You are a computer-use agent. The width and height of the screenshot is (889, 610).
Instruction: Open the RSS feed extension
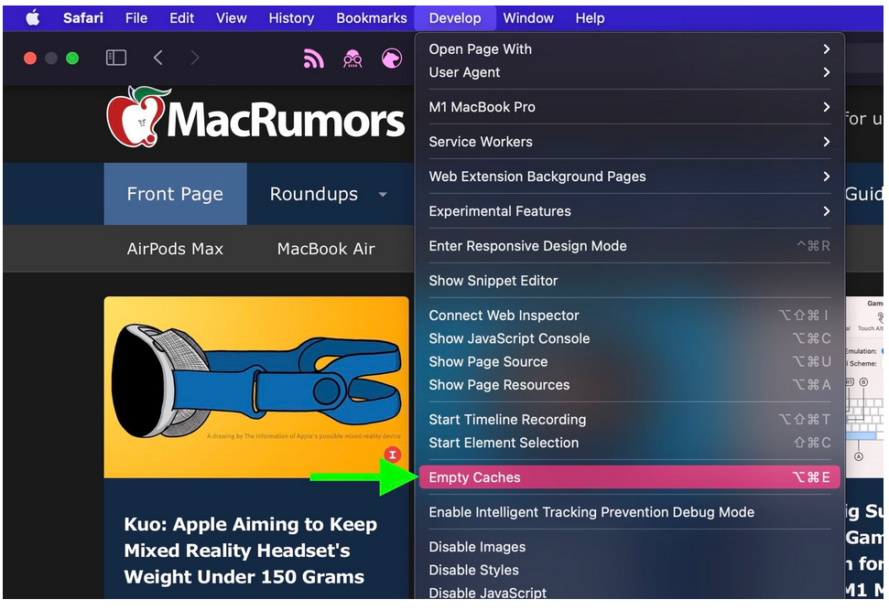pyautogui.click(x=313, y=59)
